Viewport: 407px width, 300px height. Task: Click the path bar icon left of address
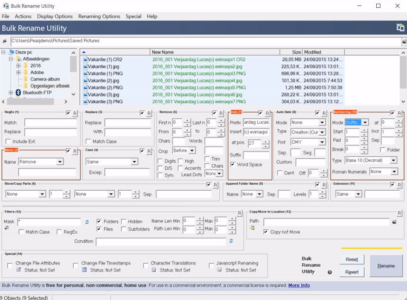(5, 42)
